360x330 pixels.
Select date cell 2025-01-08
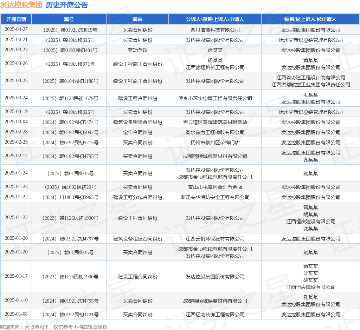(x=16, y=314)
